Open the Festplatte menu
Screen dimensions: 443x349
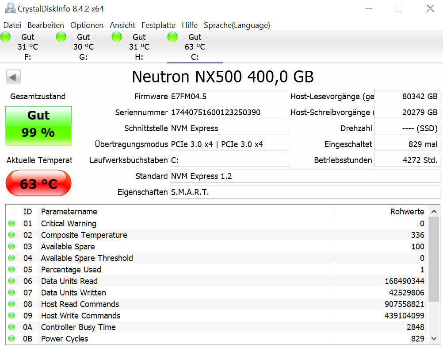[x=158, y=25]
